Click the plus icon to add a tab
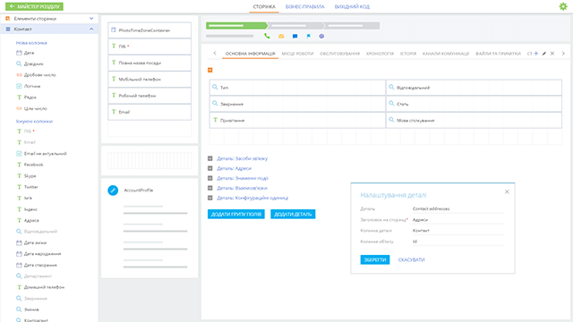Viewport: 573px width, 322px height. pos(536,54)
